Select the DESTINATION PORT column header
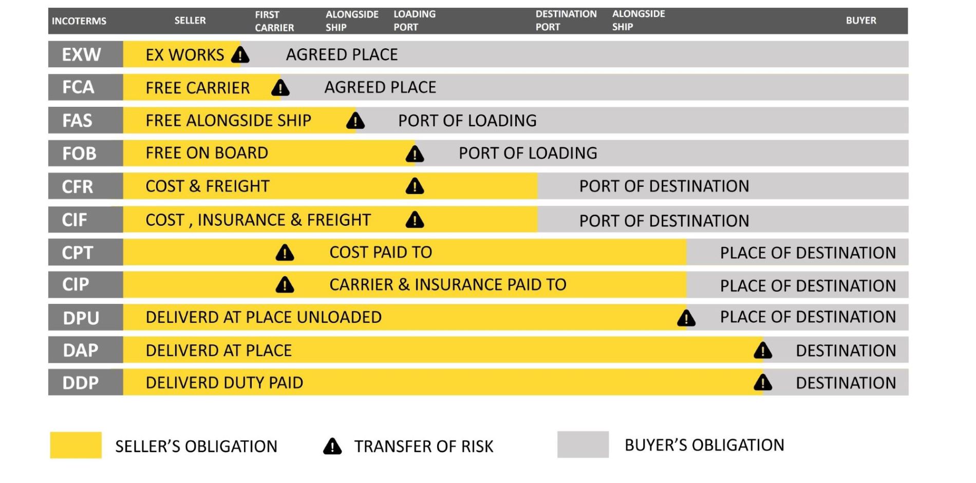Image resolution: width=976 pixels, height=483 pixels. coord(566,21)
